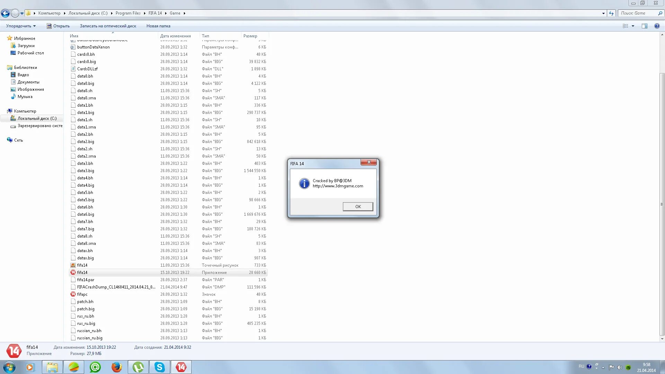
Task: Sort files by the Тип column header
Action: click(205, 36)
